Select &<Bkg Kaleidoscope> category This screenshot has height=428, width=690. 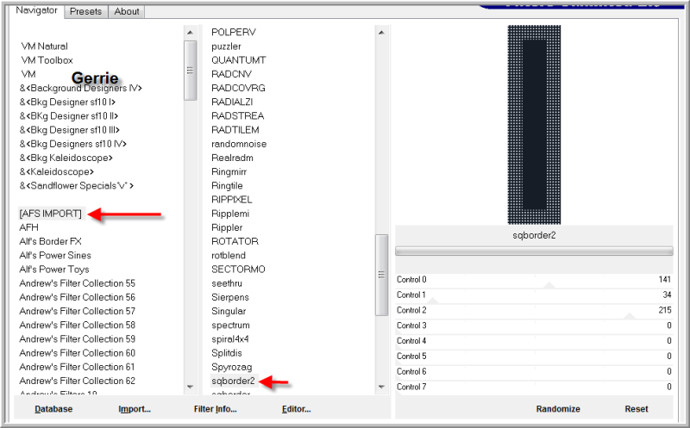(66, 158)
